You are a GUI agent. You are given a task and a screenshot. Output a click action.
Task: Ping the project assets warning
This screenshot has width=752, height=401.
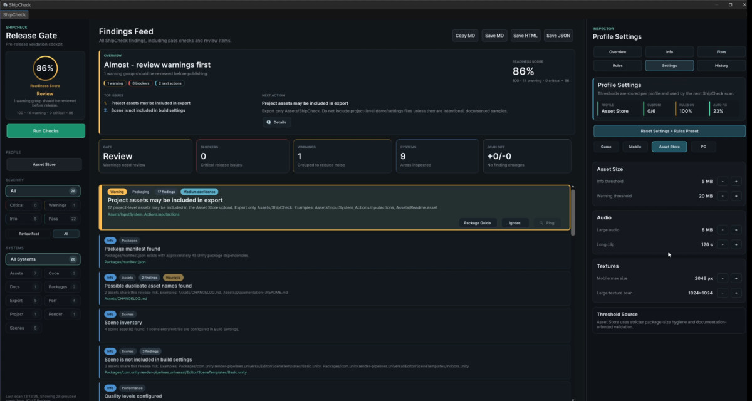click(547, 222)
